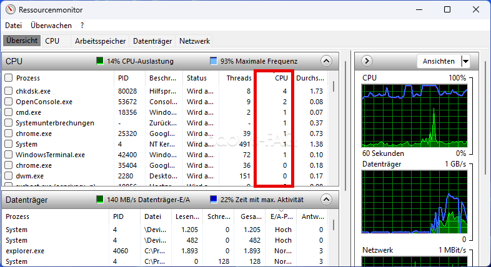Check the System process checkbox in CPU list
Viewport: 491px width, 267px height.
(x=9, y=144)
